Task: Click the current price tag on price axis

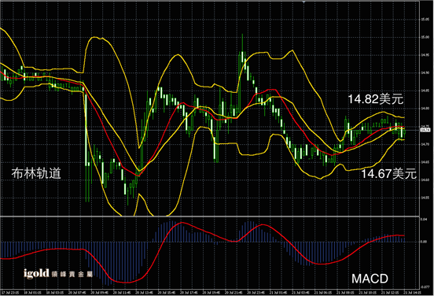Action: [425, 130]
